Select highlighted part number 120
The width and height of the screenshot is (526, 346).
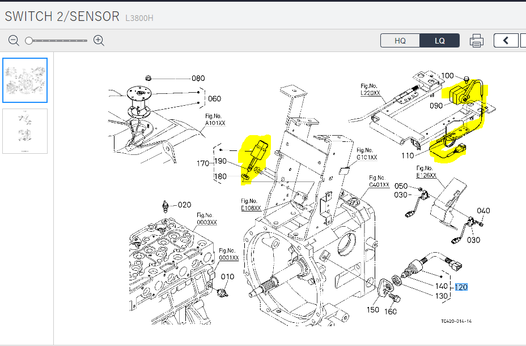461,287
